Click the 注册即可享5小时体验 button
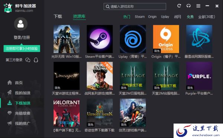The image size is (223, 138). pyautogui.click(x=22, y=48)
